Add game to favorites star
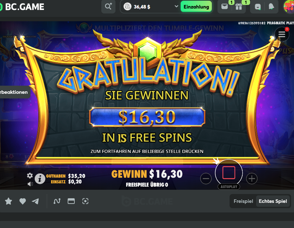Screen dimensions: 294x228 click(x=9, y=201)
